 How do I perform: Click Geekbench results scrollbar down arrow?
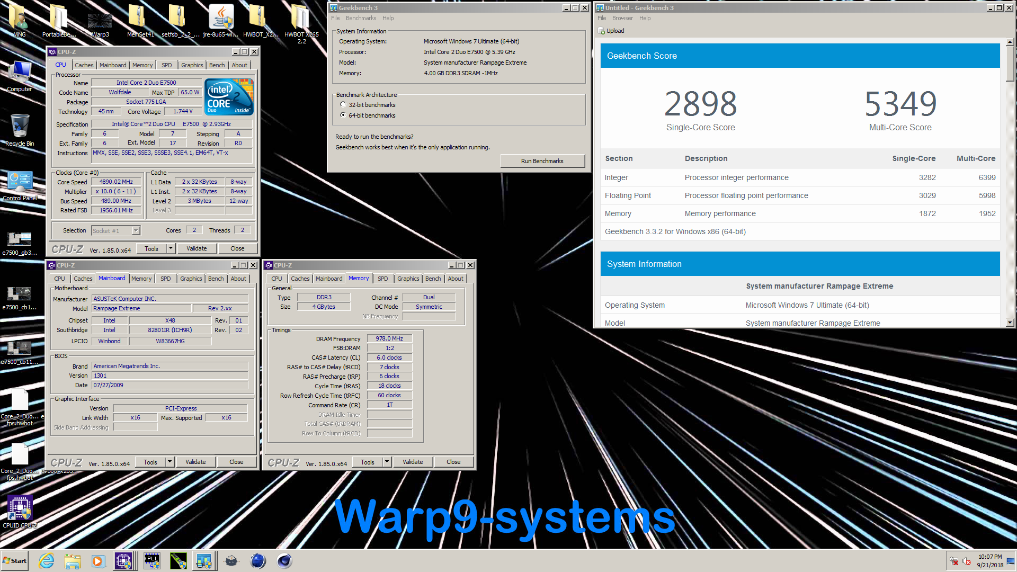1010,323
